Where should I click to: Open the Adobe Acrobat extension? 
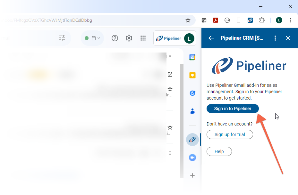pyautogui.click(x=215, y=20)
